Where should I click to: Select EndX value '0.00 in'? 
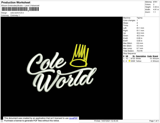pos(139,38)
